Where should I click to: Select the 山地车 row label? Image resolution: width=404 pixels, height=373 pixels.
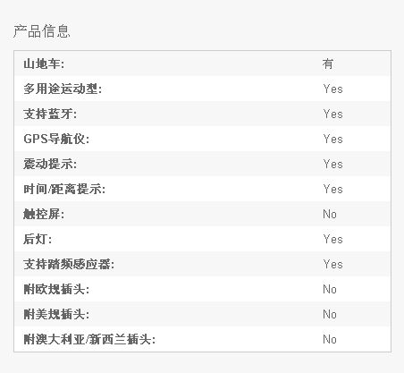coord(44,64)
